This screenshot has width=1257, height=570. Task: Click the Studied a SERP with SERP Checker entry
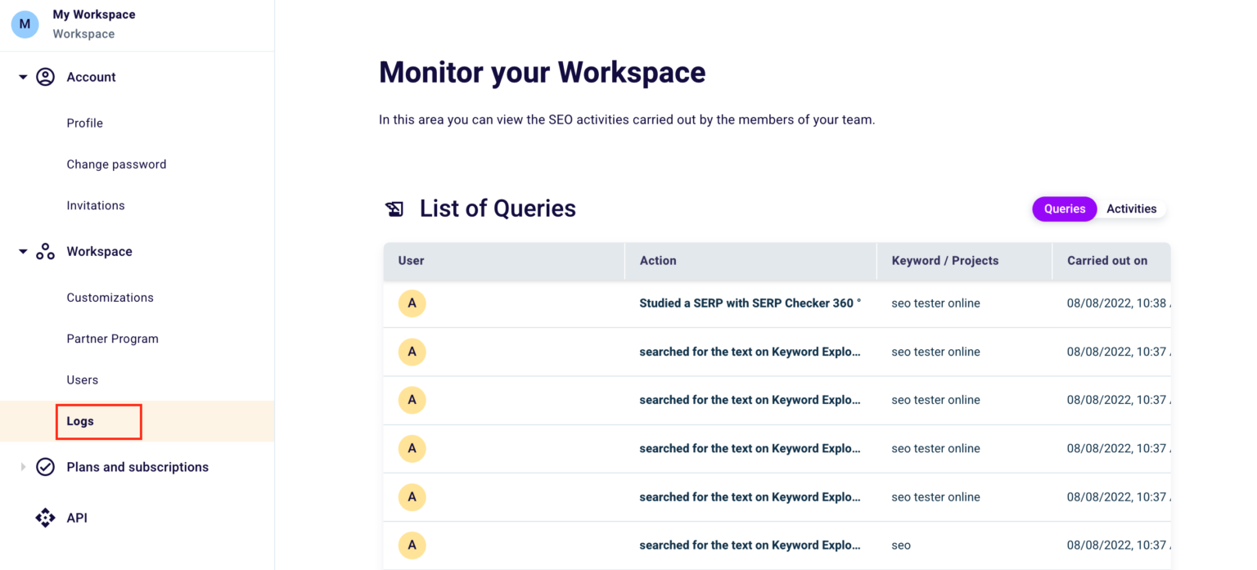750,303
